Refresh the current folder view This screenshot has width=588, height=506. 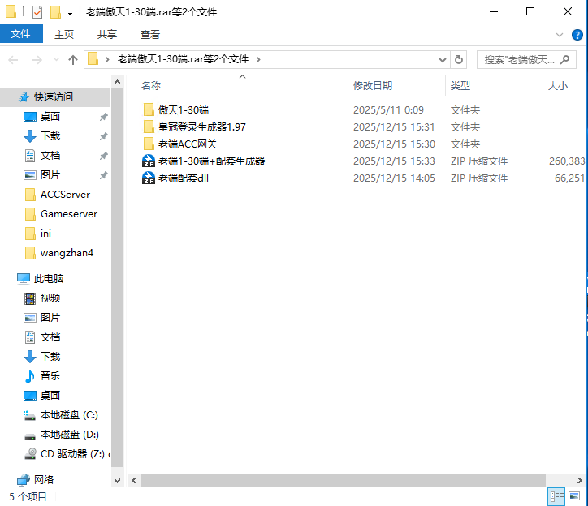click(x=459, y=59)
